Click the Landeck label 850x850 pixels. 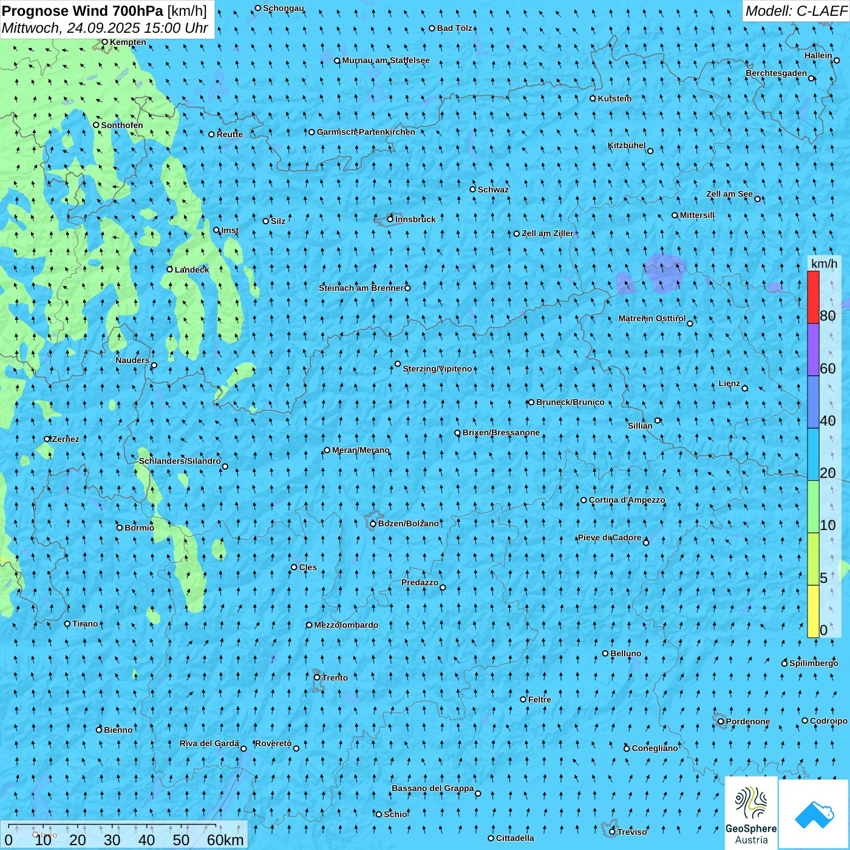point(192,270)
